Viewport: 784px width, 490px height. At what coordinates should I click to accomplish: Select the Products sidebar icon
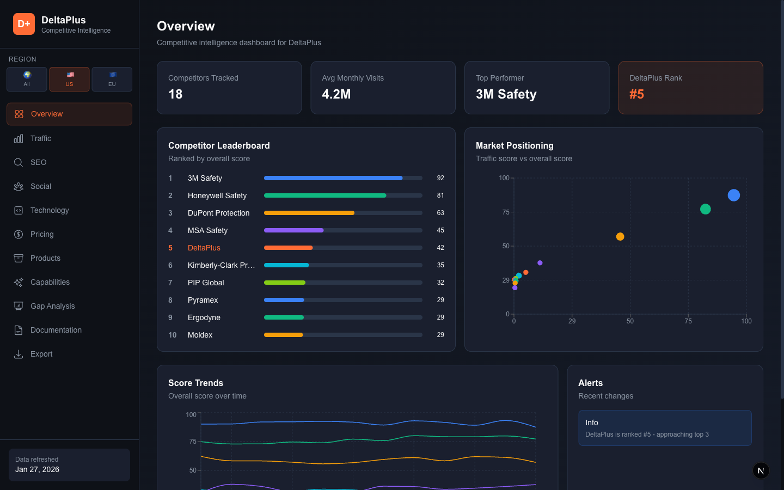pos(18,258)
